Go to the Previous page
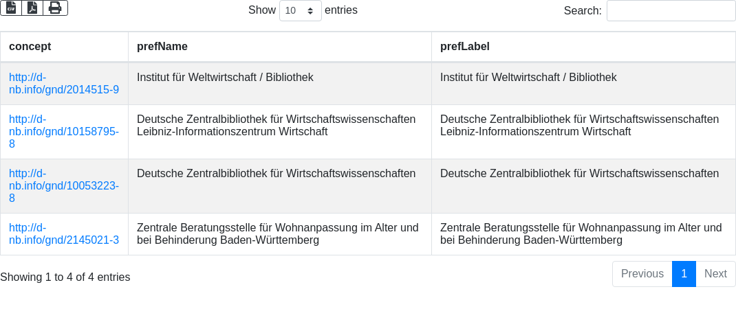The width and height of the screenshot is (736, 309). pyautogui.click(x=642, y=274)
